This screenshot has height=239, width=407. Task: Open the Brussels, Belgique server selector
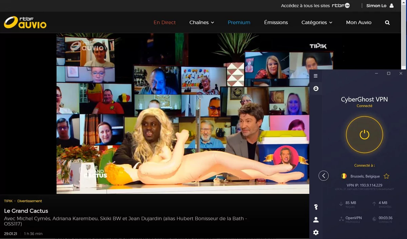tap(365, 176)
